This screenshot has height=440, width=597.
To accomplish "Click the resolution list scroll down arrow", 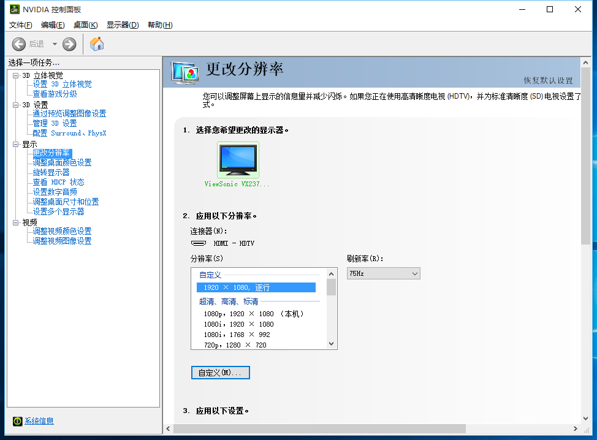I will pyautogui.click(x=331, y=344).
